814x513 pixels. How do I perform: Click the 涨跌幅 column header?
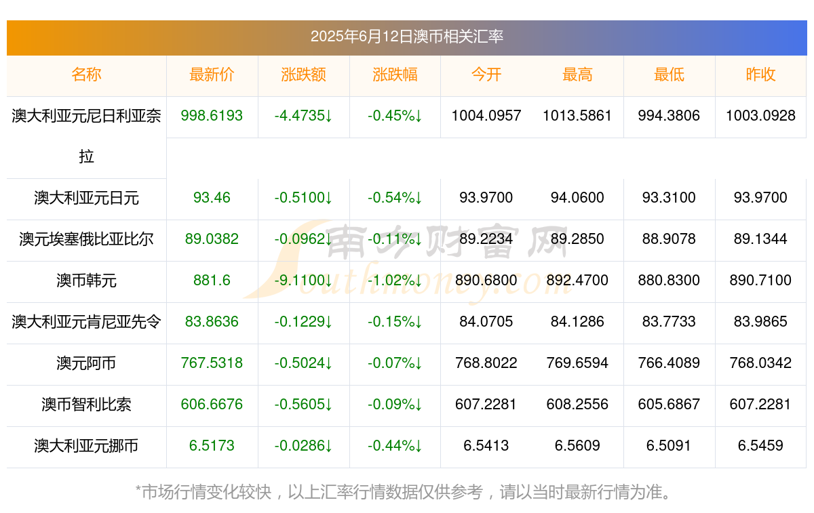click(x=395, y=75)
